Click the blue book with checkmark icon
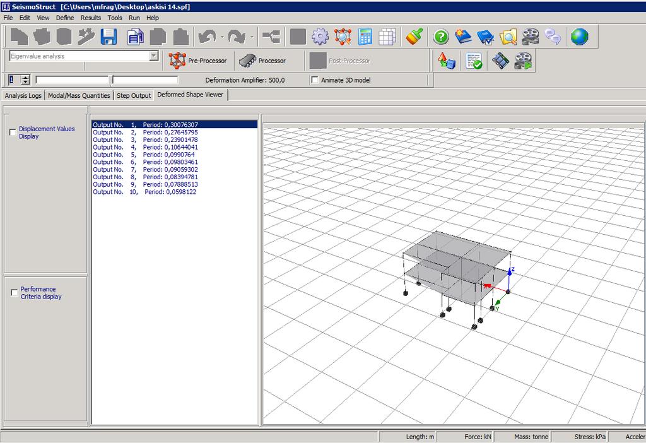 coord(485,37)
